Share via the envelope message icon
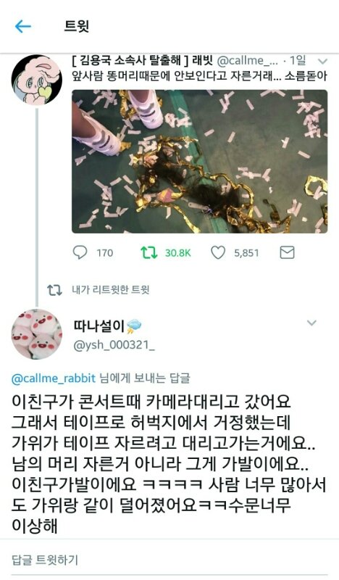The image size is (339, 580). [288, 252]
